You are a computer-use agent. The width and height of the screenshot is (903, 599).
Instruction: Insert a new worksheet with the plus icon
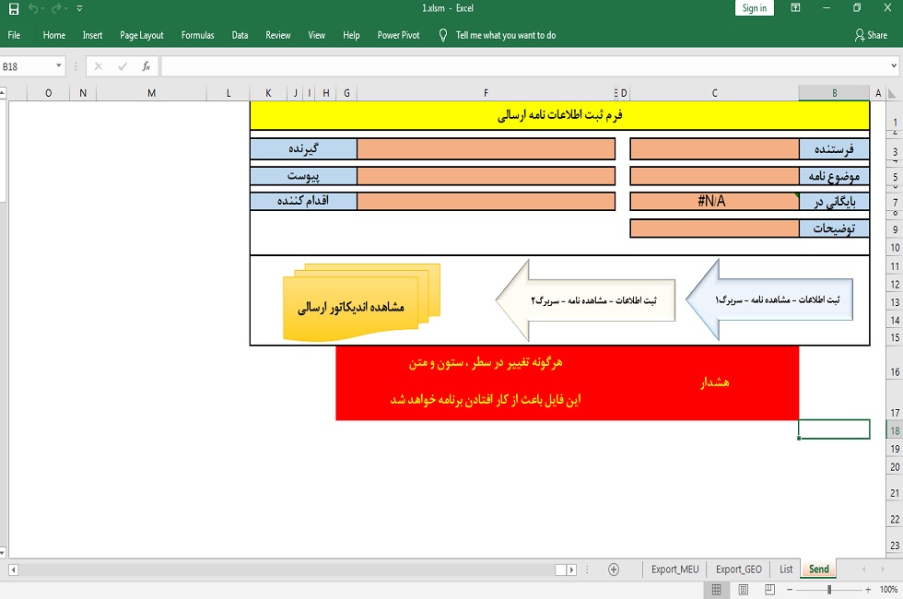click(x=614, y=570)
